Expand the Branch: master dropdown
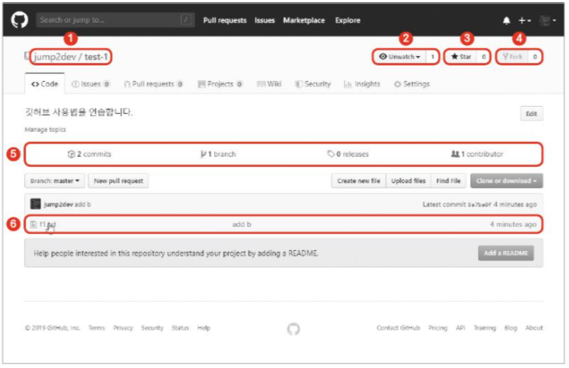This screenshot has width=569, height=368. click(x=54, y=181)
